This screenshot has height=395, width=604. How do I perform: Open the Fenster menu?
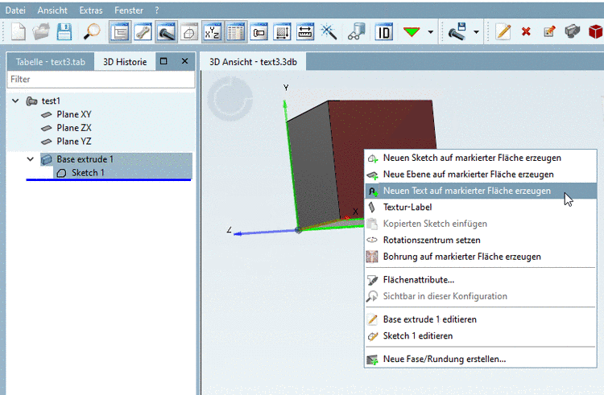coord(129,10)
